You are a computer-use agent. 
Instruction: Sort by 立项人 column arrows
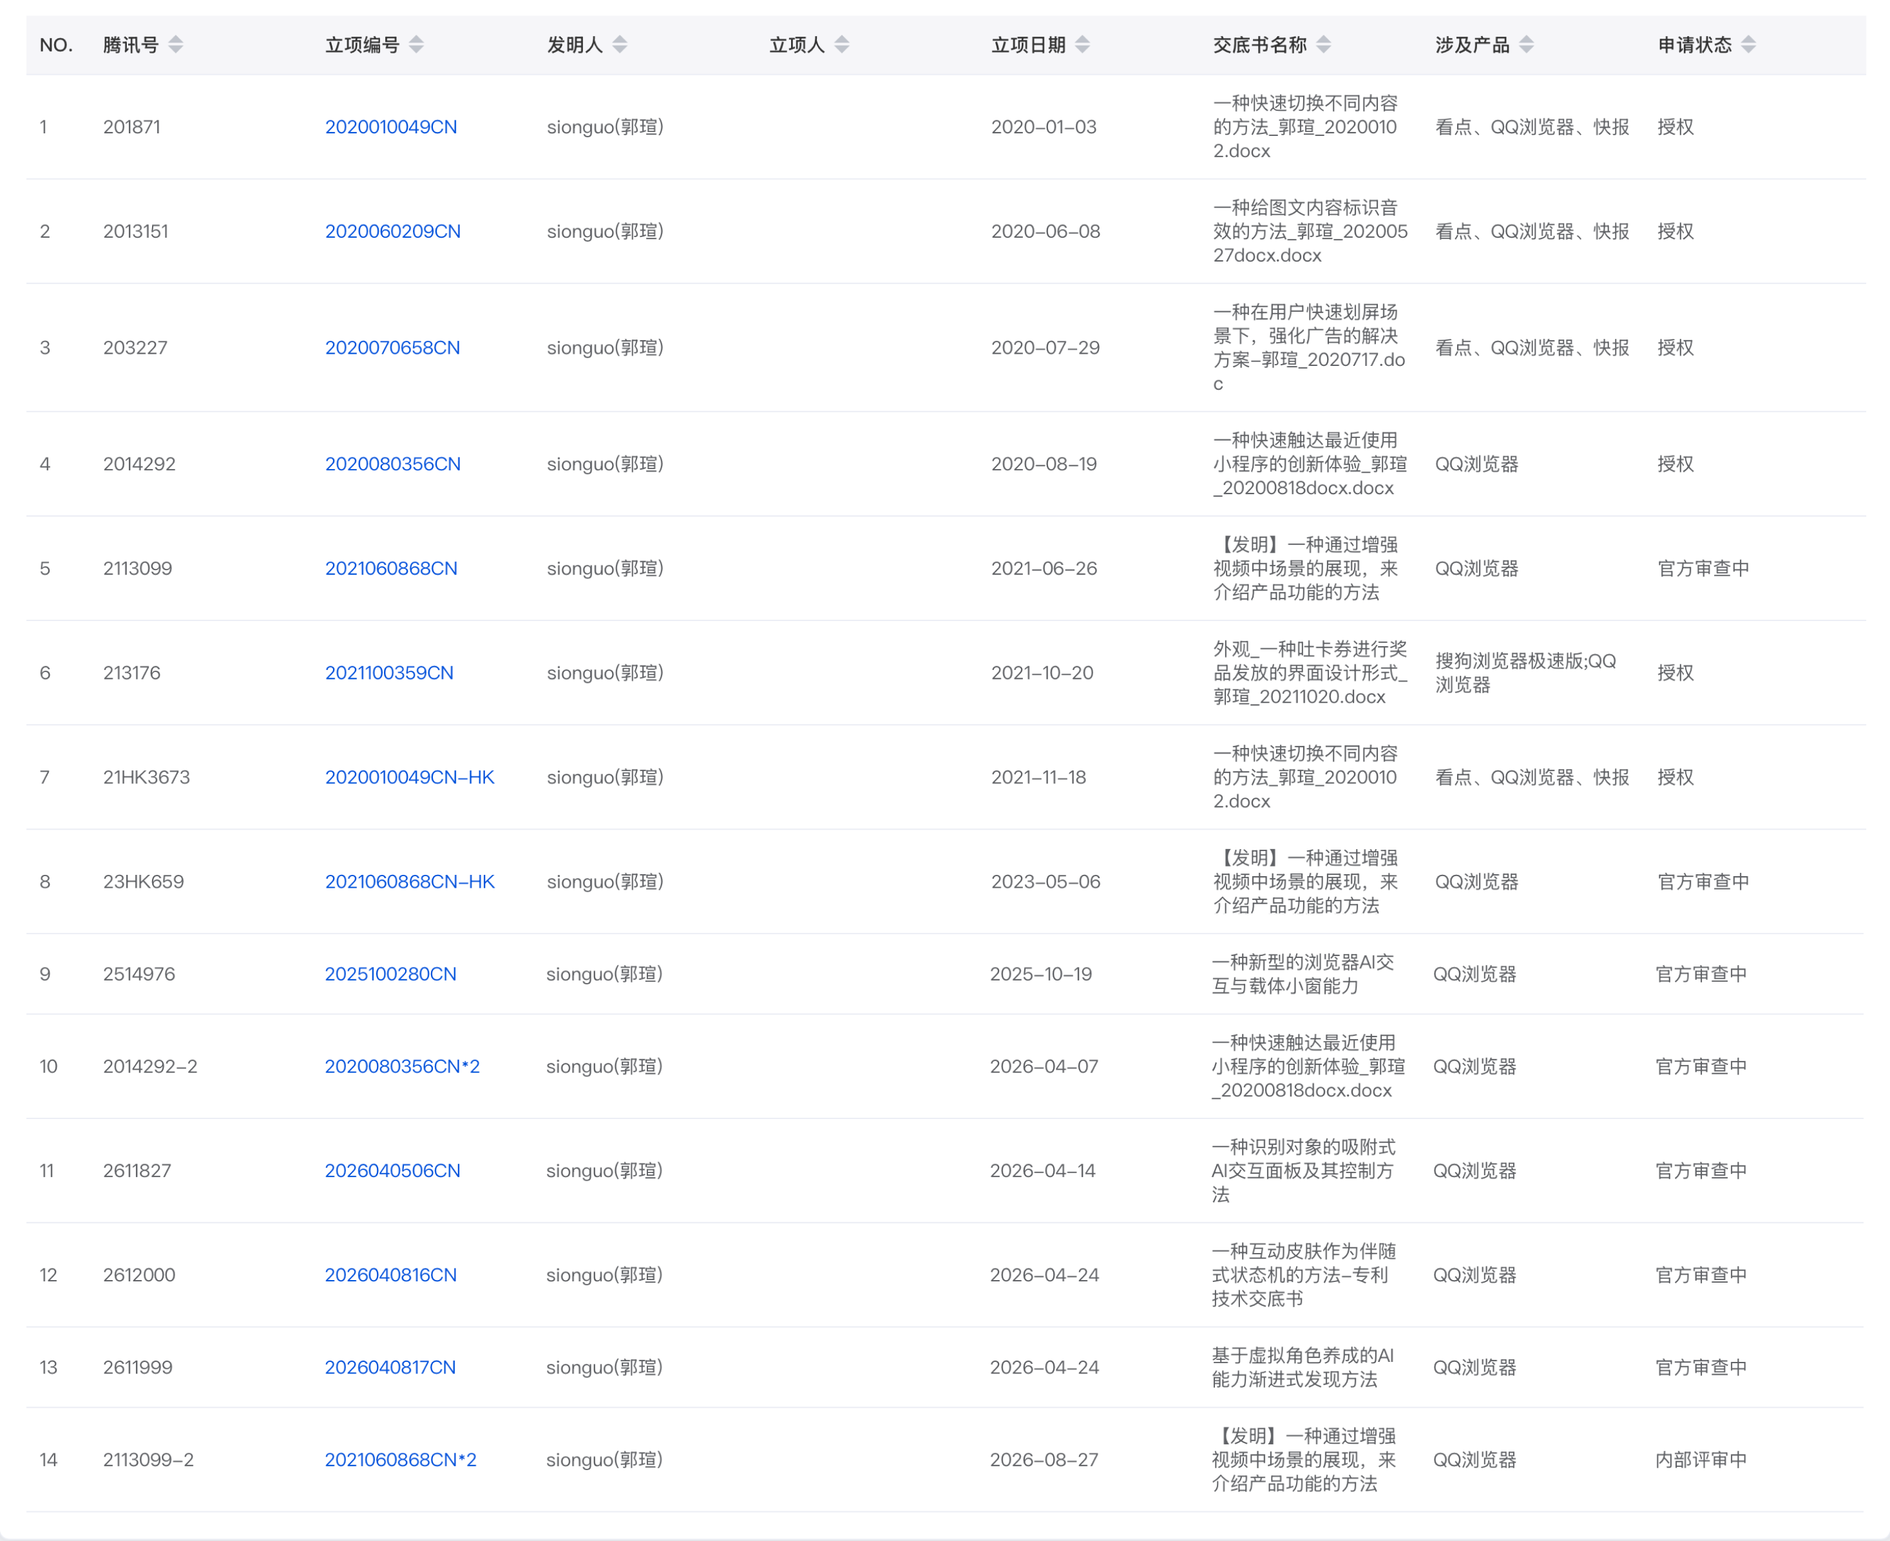pos(841,44)
